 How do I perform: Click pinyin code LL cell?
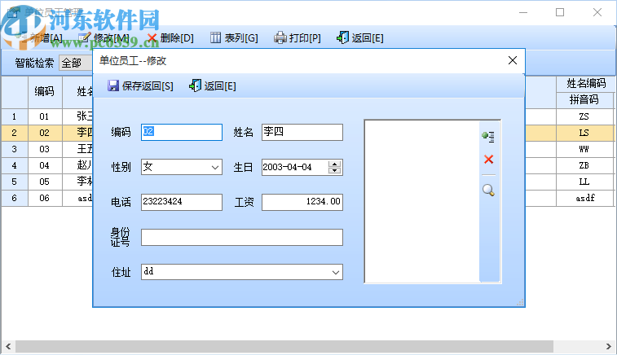(x=584, y=182)
